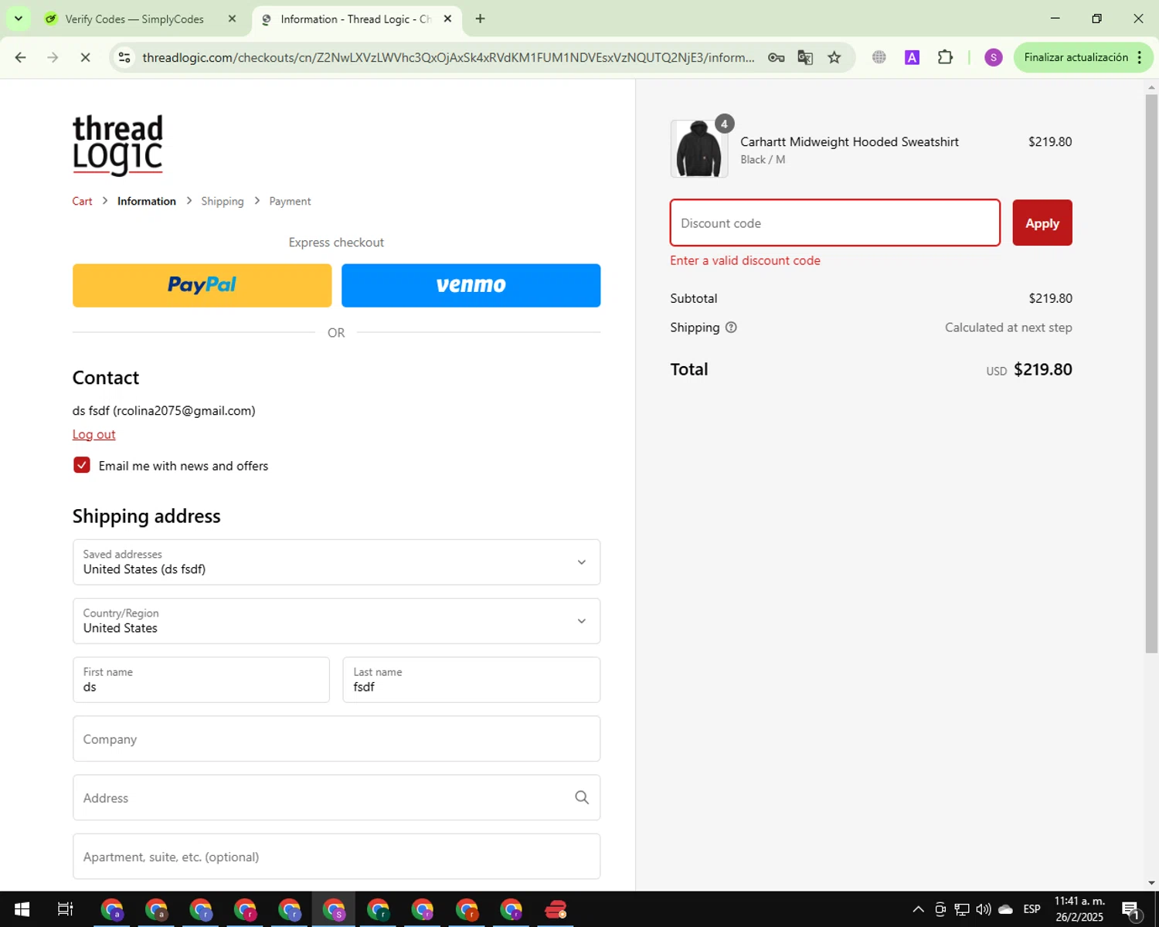
Task: Open site information icon in address bar
Action: click(x=124, y=57)
